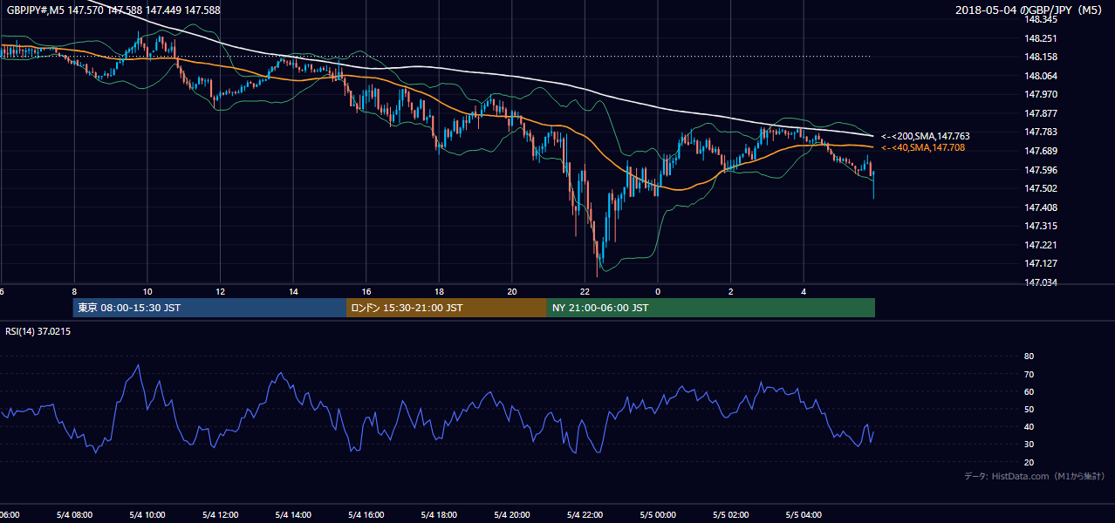Click the 5/4 08:00 time label
This screenshot has width=1115, height=523.
74,515
